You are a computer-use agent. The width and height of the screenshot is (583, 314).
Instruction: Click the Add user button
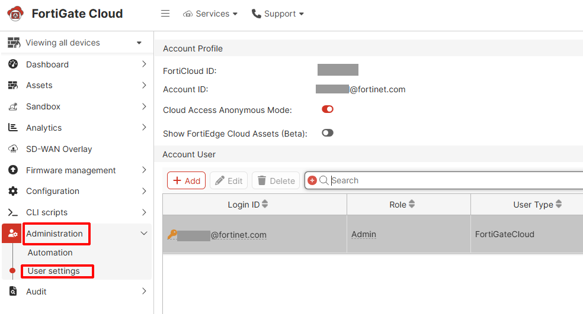pyautogui.click(x=186, y=181)
